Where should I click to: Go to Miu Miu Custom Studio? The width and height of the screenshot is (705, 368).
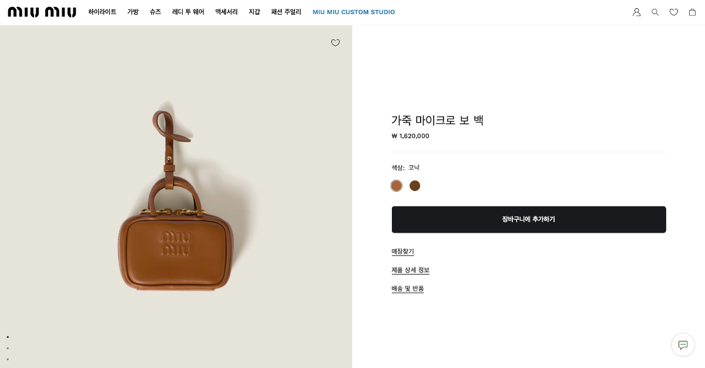tap(354, 12)
